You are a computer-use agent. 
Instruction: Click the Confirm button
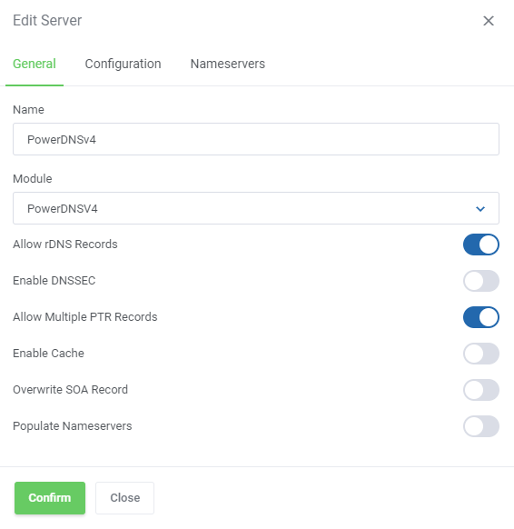(50, 498)
